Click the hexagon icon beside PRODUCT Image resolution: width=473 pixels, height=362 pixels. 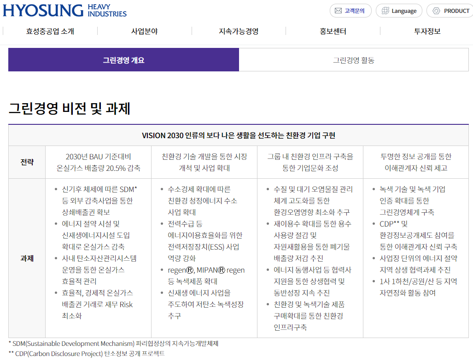click(436, 11)
